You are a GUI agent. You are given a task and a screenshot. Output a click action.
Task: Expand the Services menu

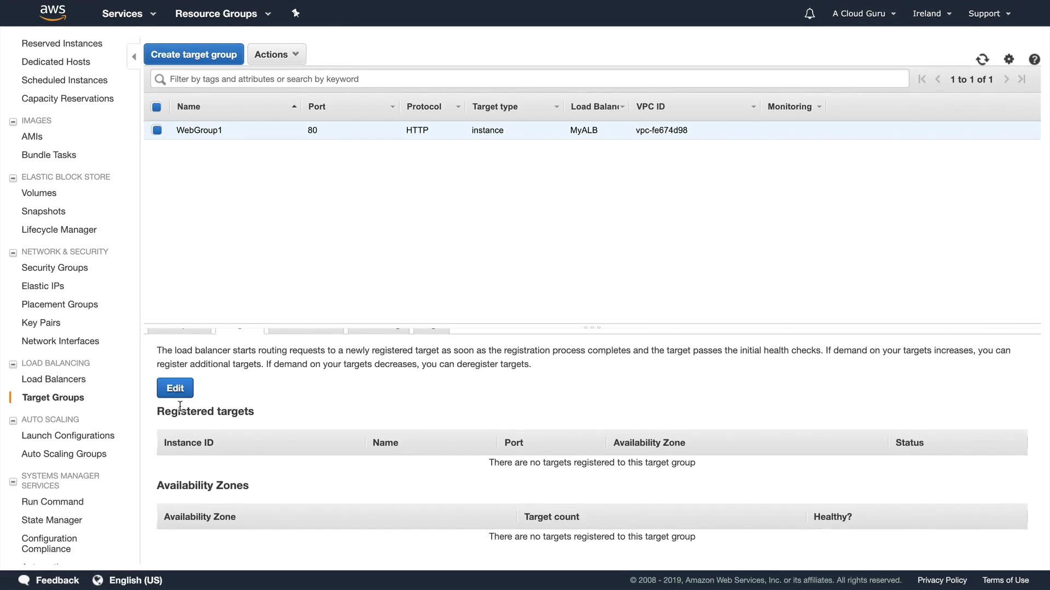(x=129, y=14)
